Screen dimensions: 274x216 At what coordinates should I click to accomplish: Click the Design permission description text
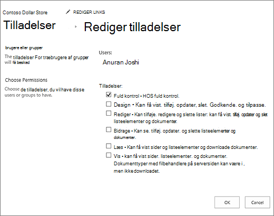tap(190, 105)
